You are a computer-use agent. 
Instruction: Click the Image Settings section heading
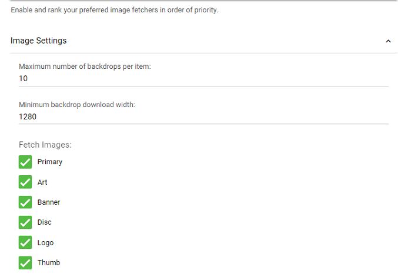(x=39, y=41)
